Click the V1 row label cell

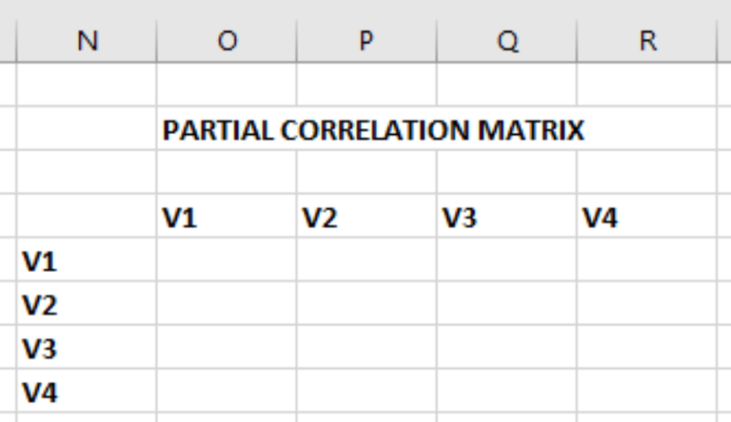click(x=87, y=260)
